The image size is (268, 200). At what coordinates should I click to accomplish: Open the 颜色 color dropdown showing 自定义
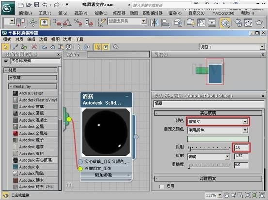218,122
